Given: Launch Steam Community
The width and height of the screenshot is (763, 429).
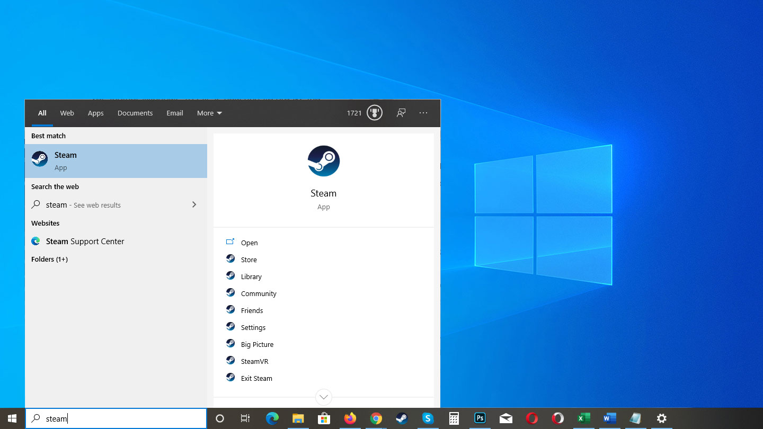Looking at the screenshot, I should (259, 293).
